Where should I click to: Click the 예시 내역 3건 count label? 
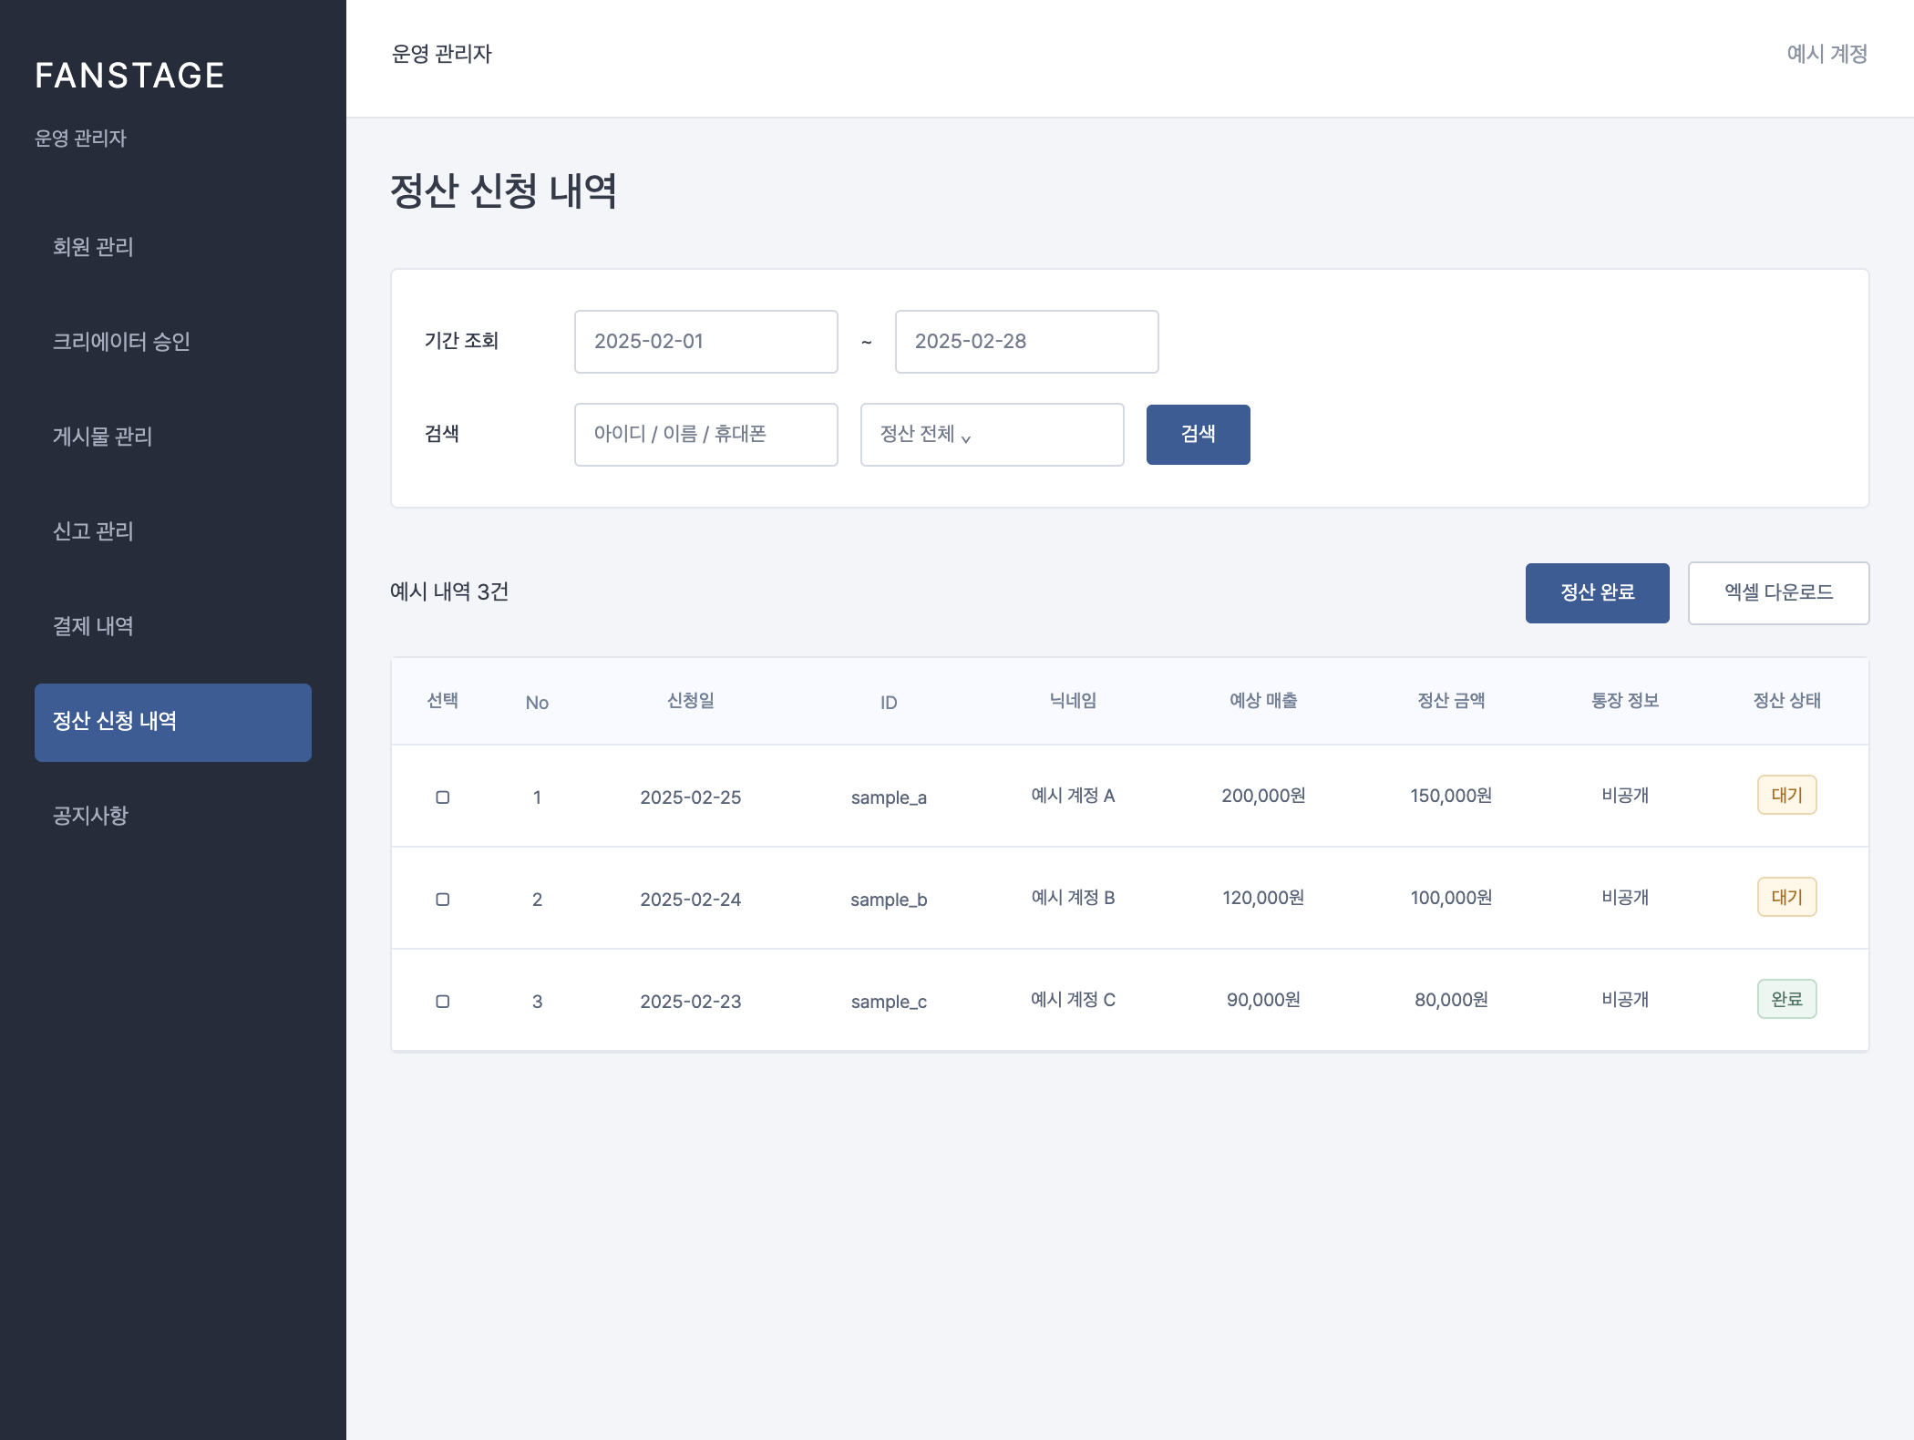[x=449, y=591]
